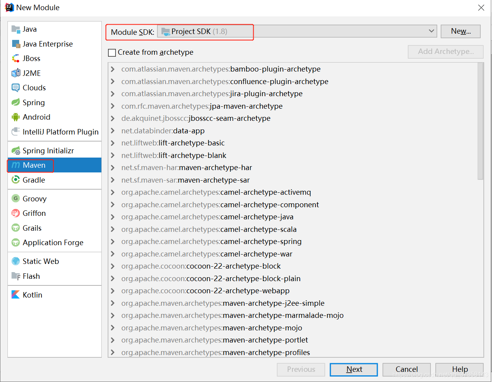Click the Application Forge icon
The image size is (492, 382).
click(x=16, y=242)
